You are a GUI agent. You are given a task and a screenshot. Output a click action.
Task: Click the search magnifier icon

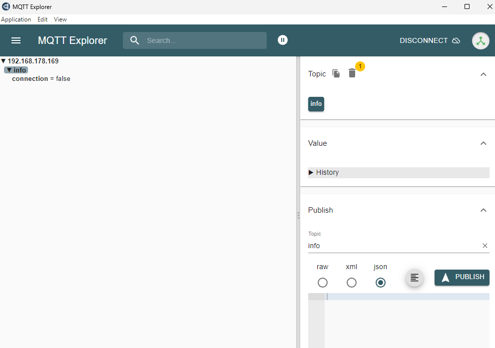134,40
